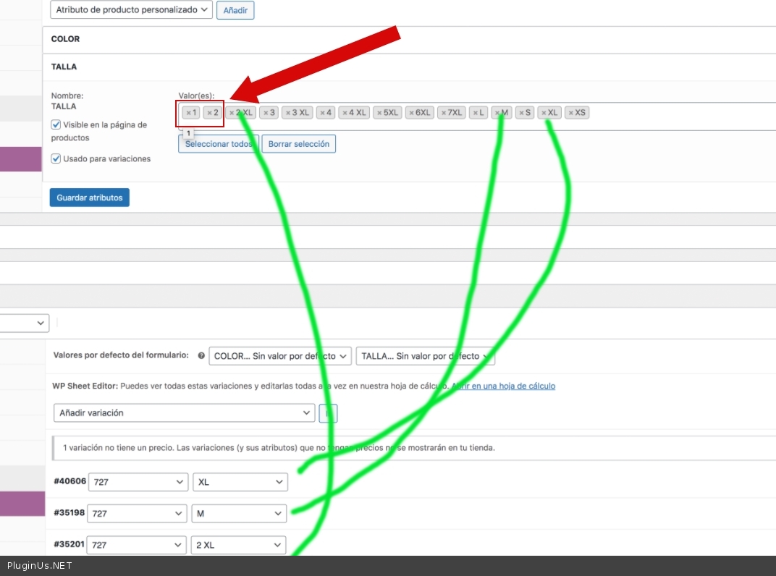This screenshot has width=776, height=576.
Task: Click the x on the "XS" tag
Action: [570, 113]
